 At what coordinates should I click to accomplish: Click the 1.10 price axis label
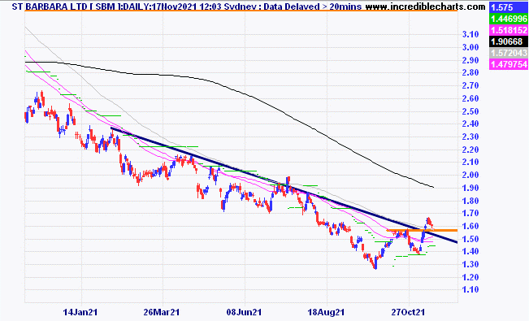(x=470, y=289)
